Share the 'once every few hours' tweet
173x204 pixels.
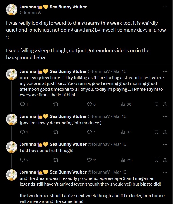(x=164, y=104)
